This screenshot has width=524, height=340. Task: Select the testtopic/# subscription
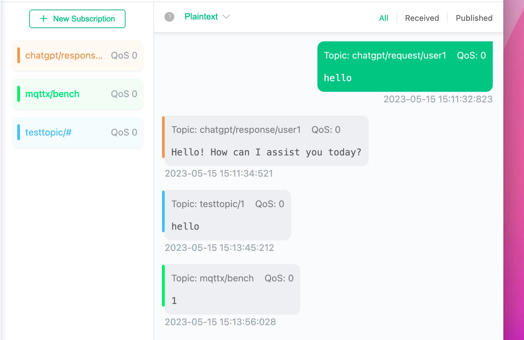[77, 132]
